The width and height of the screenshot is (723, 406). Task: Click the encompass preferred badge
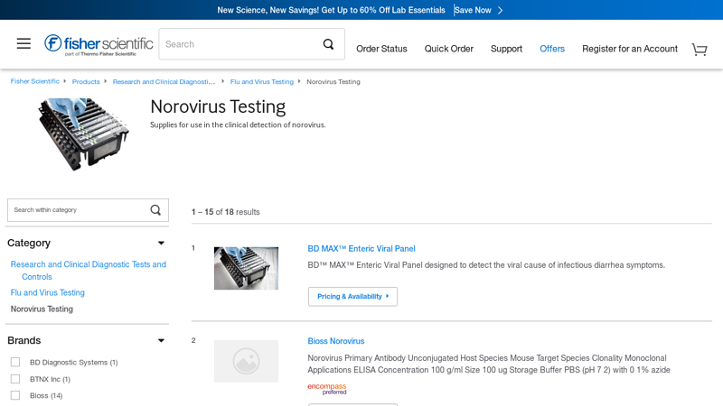coord(327,389)
